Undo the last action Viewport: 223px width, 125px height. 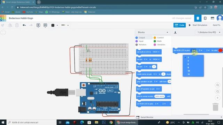click(24, 25)
